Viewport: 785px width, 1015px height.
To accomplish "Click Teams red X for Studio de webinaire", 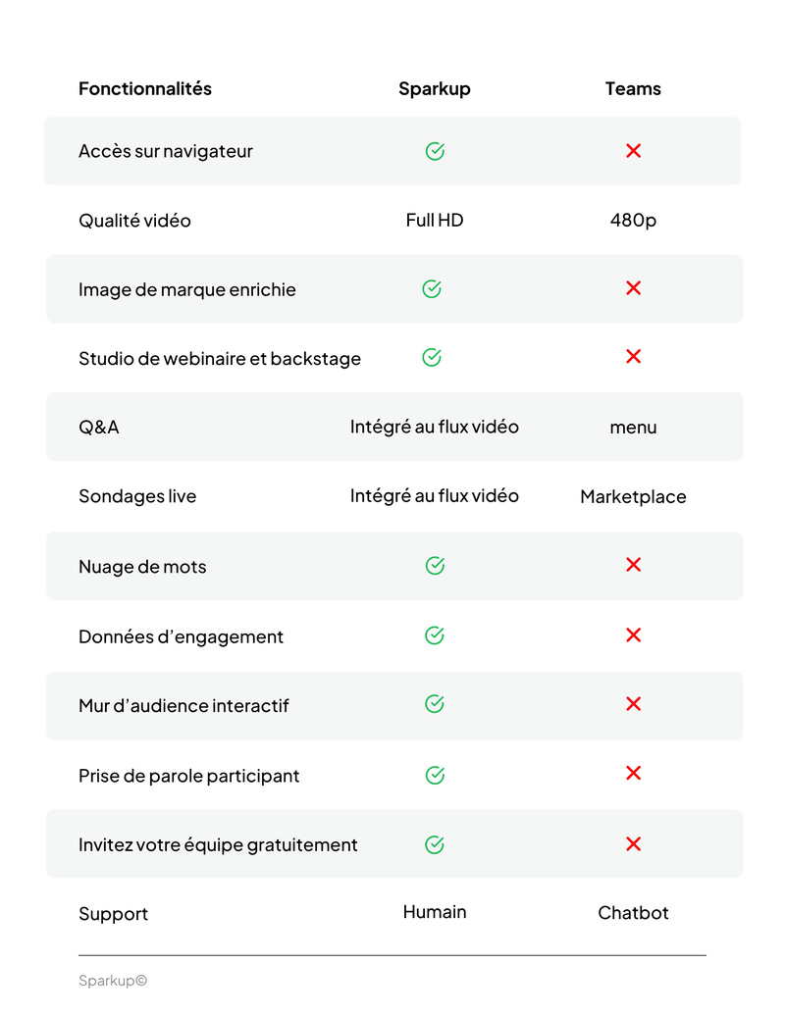I will (634, 357).
